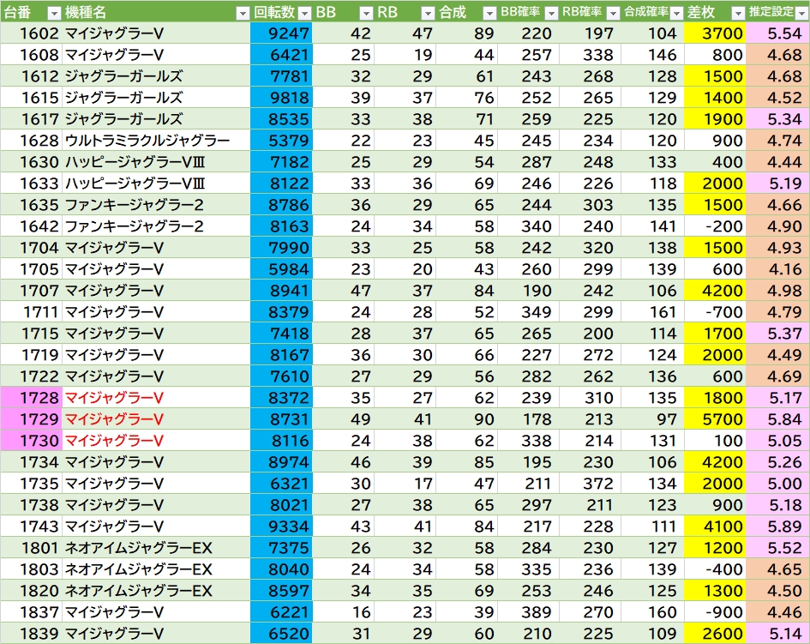Image resolution: width=810 pixels, height=644 pixels.
Task: Select the blue 回転数 cell showing 9818
Action: click(281, 98)
